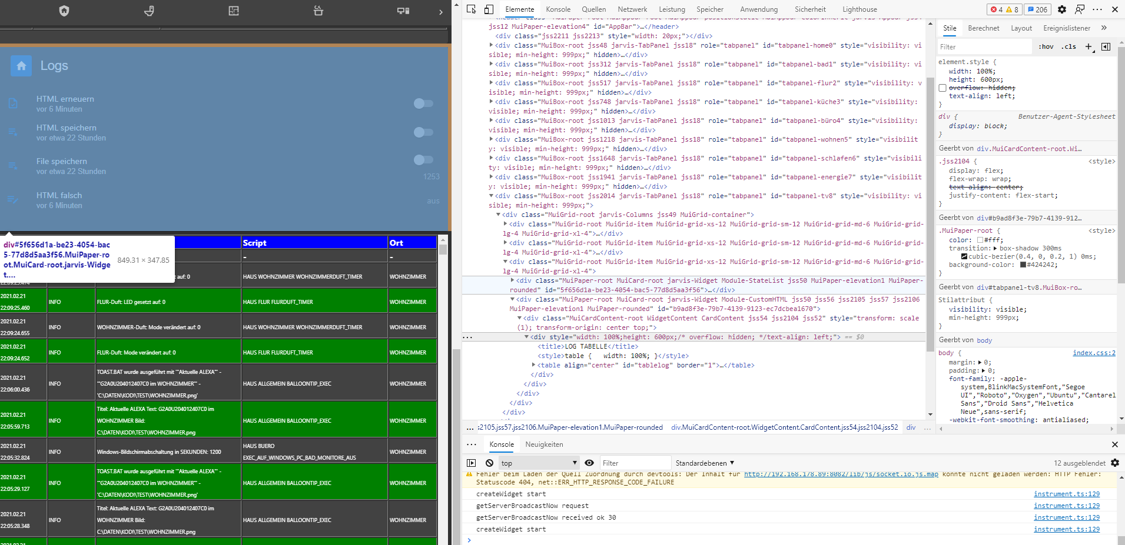Click the icon left of File speichern
Viewport: 1125px width, 545px height.
pos(13,166)
